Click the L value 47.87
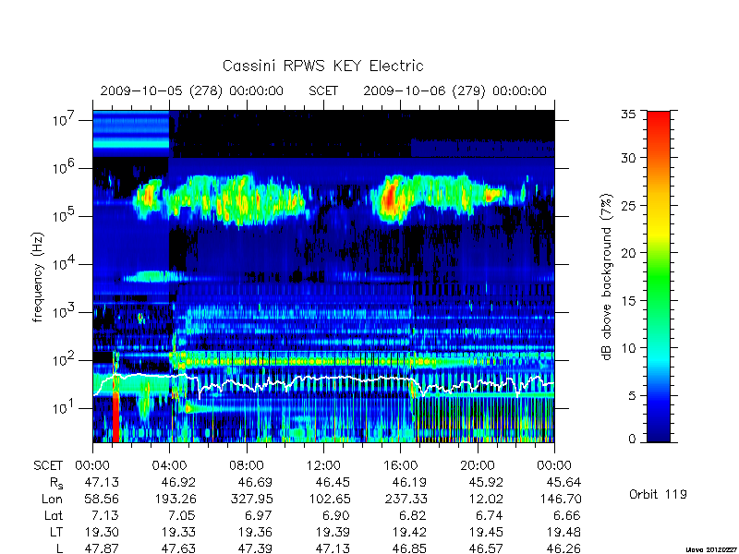This screenshot has height=554, width=739. click(102, 548)
